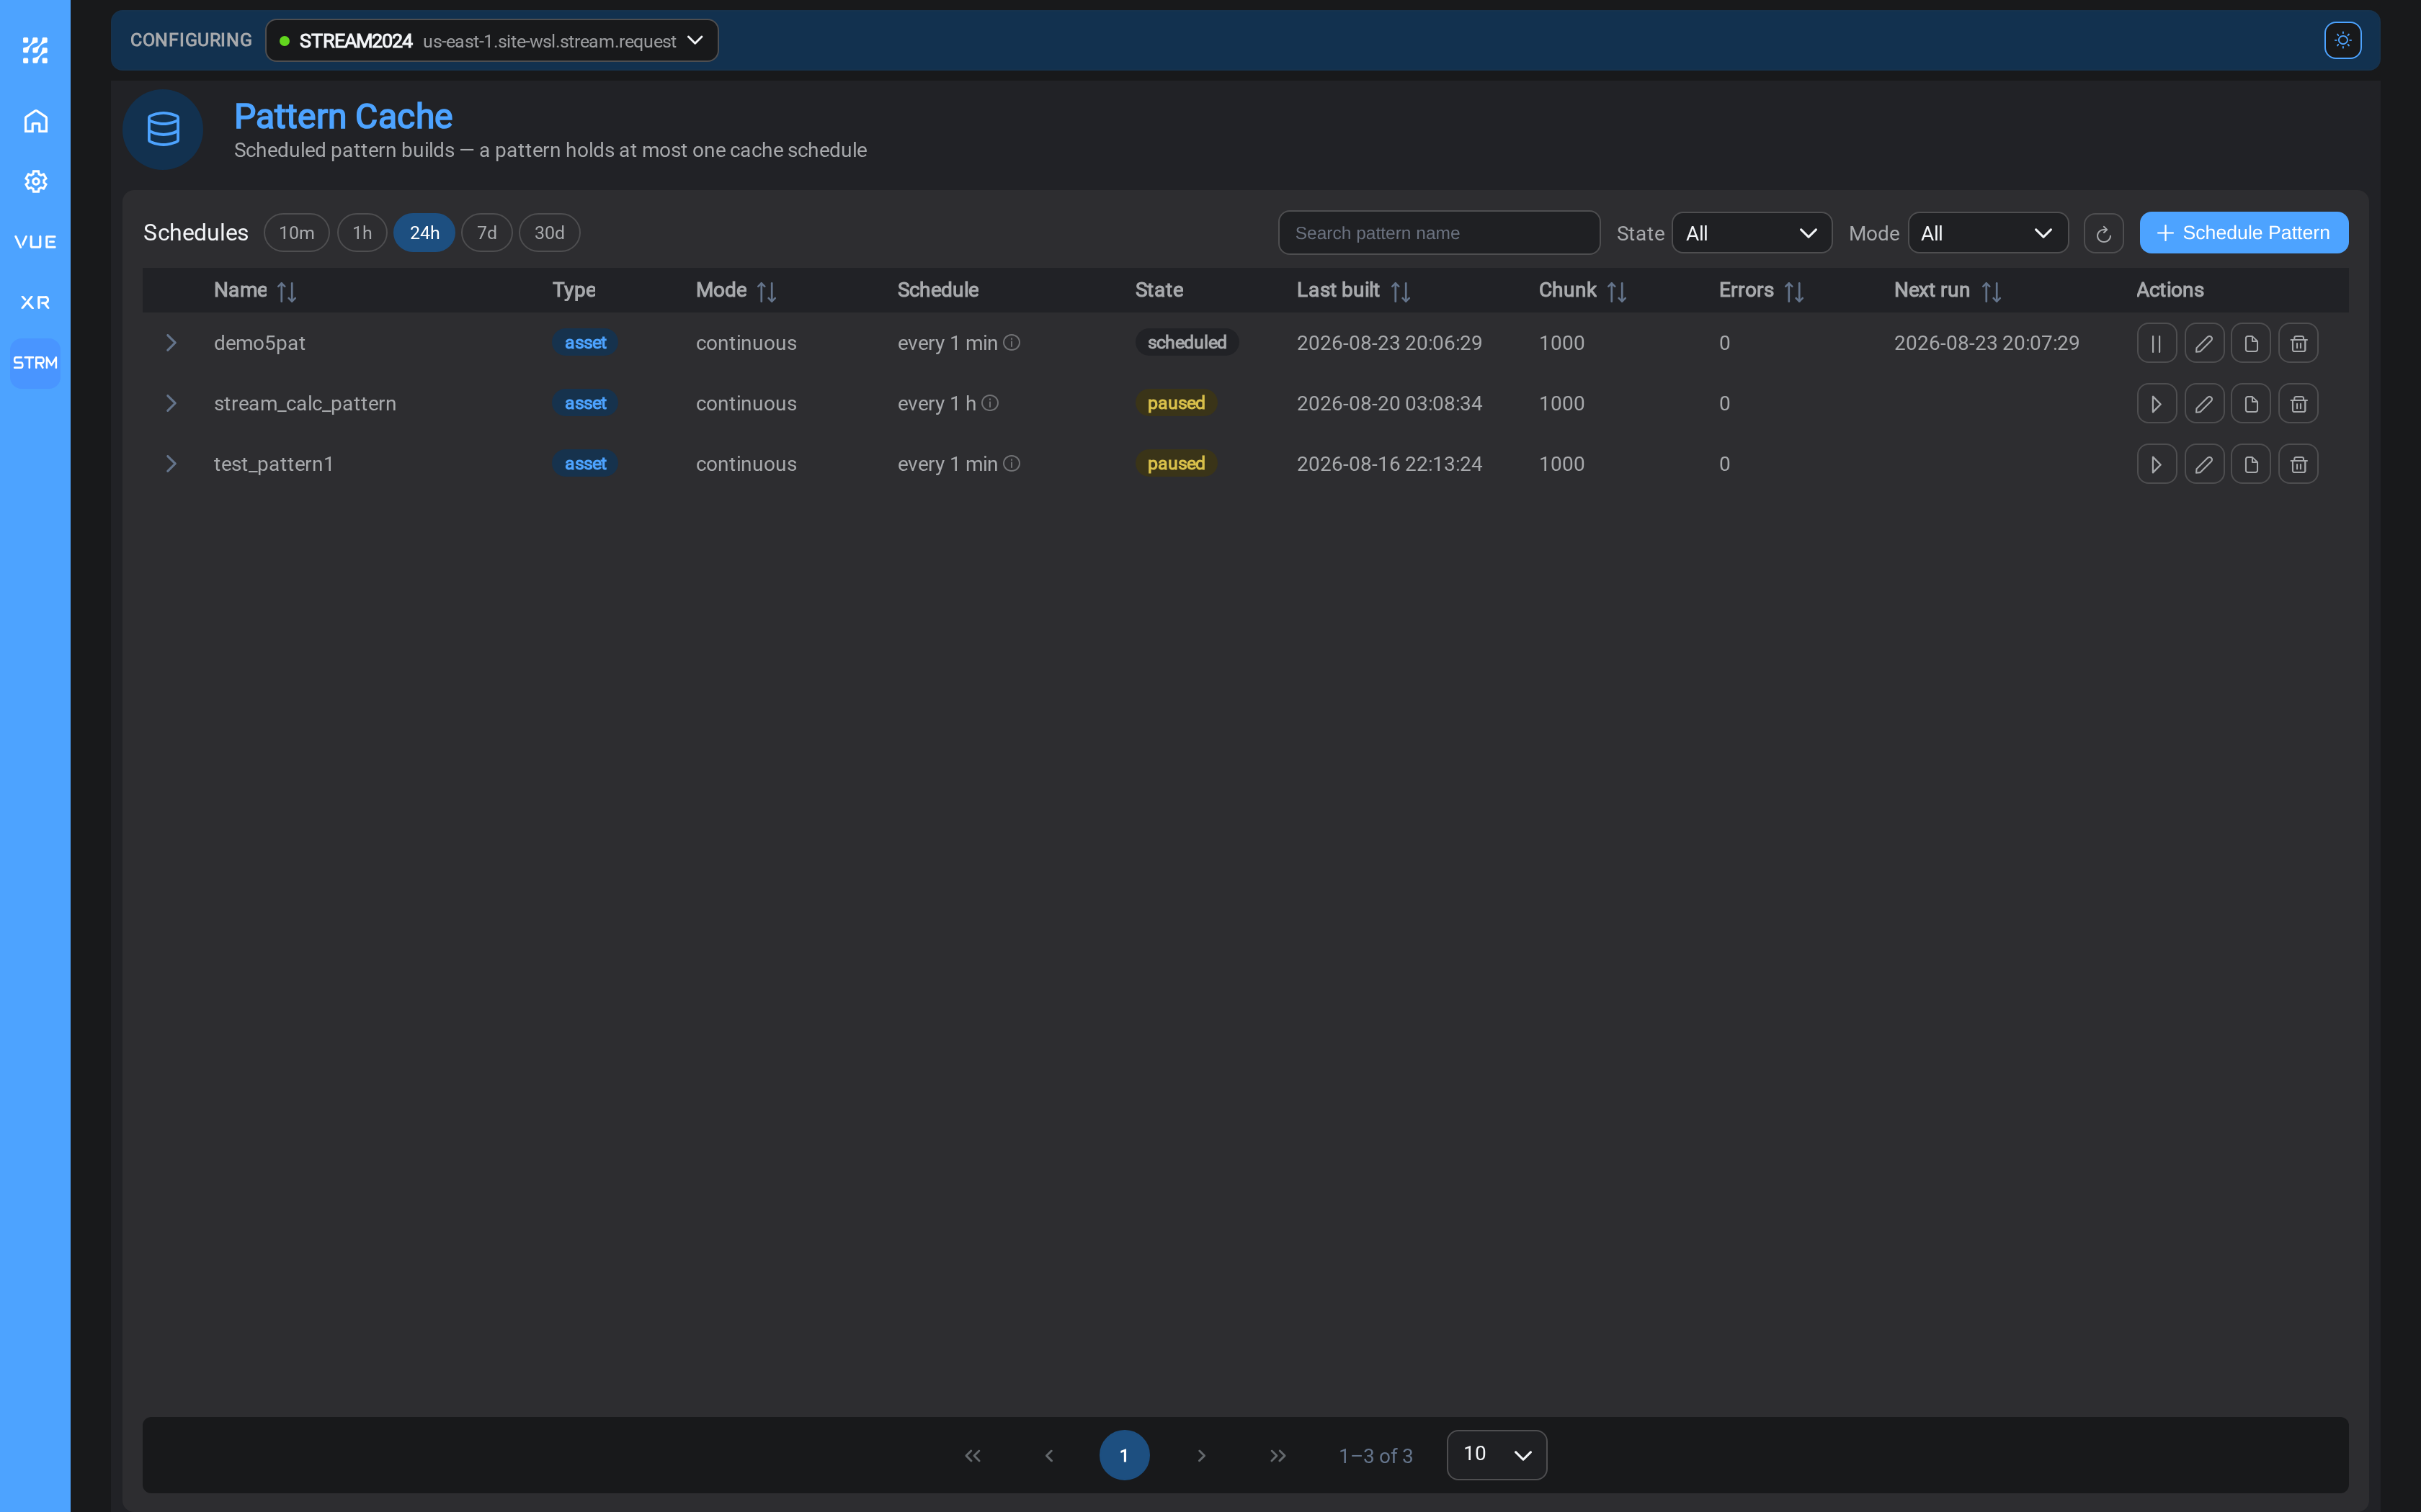Open Settings gear in sidebar
The image size is (2421, 1512).
pos(35,181)
